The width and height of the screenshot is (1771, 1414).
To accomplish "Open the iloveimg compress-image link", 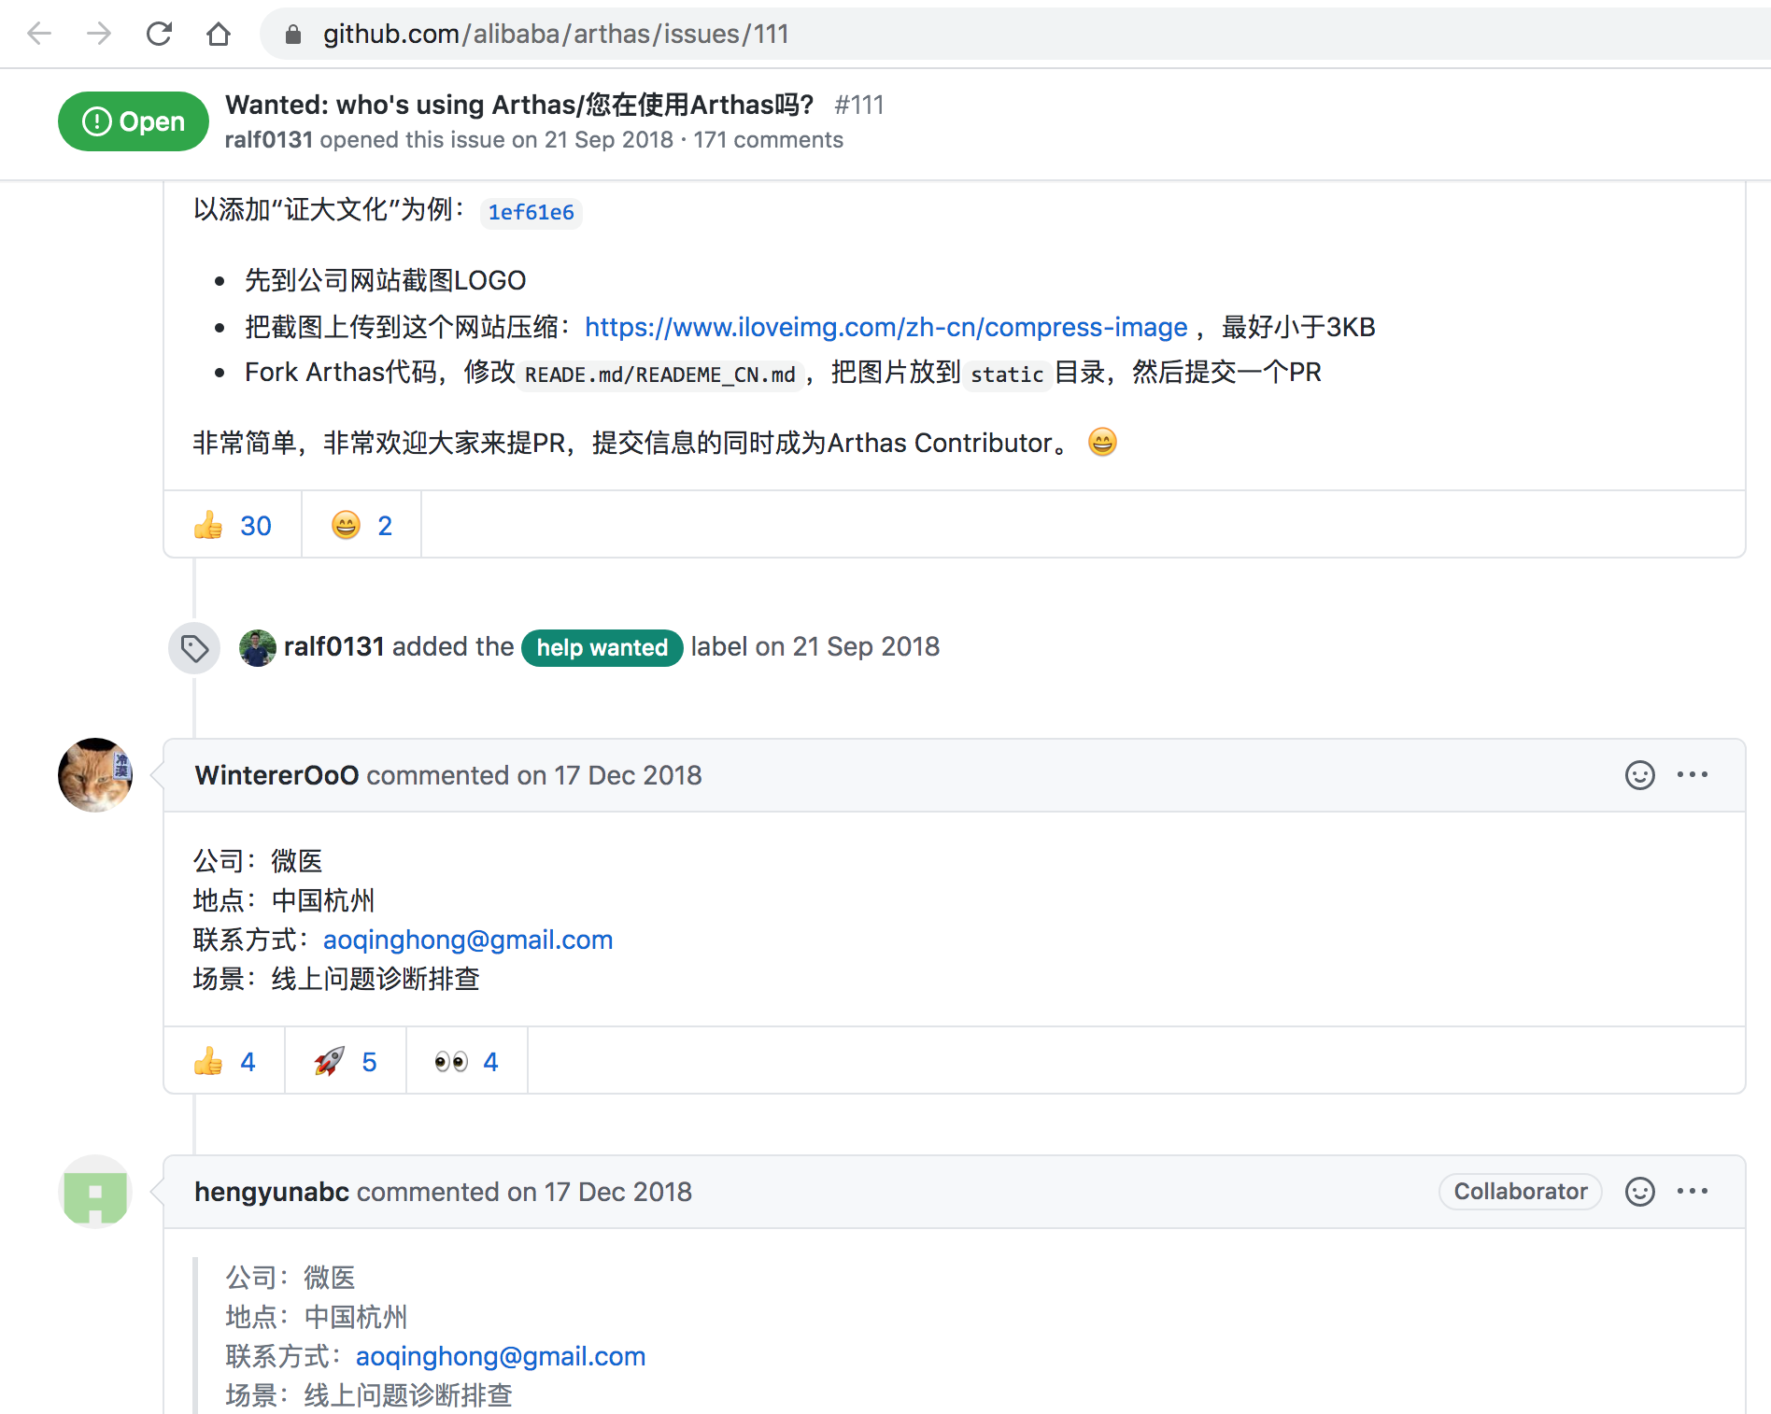I will 885,327.
